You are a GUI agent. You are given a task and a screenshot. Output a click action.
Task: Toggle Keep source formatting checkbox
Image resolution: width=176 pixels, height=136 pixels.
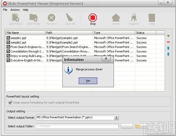(10, 103)
